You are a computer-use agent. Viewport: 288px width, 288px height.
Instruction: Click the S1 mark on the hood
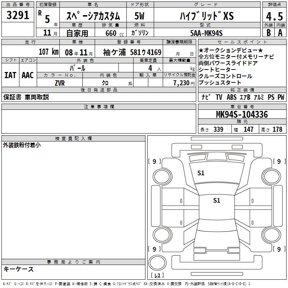pyautogui.click(x=201, y=173)
